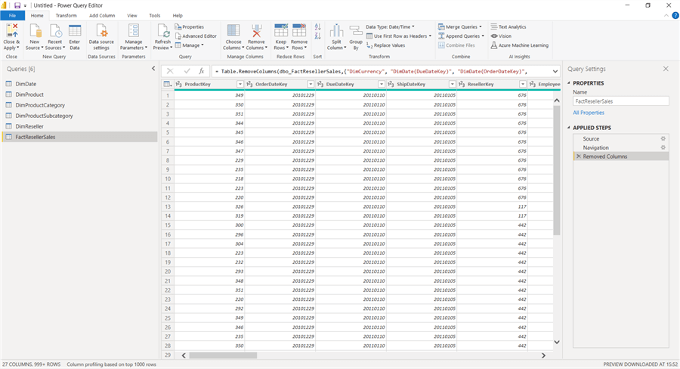
Task: Open the Source step settings gear
Action: tap(663, 139)
